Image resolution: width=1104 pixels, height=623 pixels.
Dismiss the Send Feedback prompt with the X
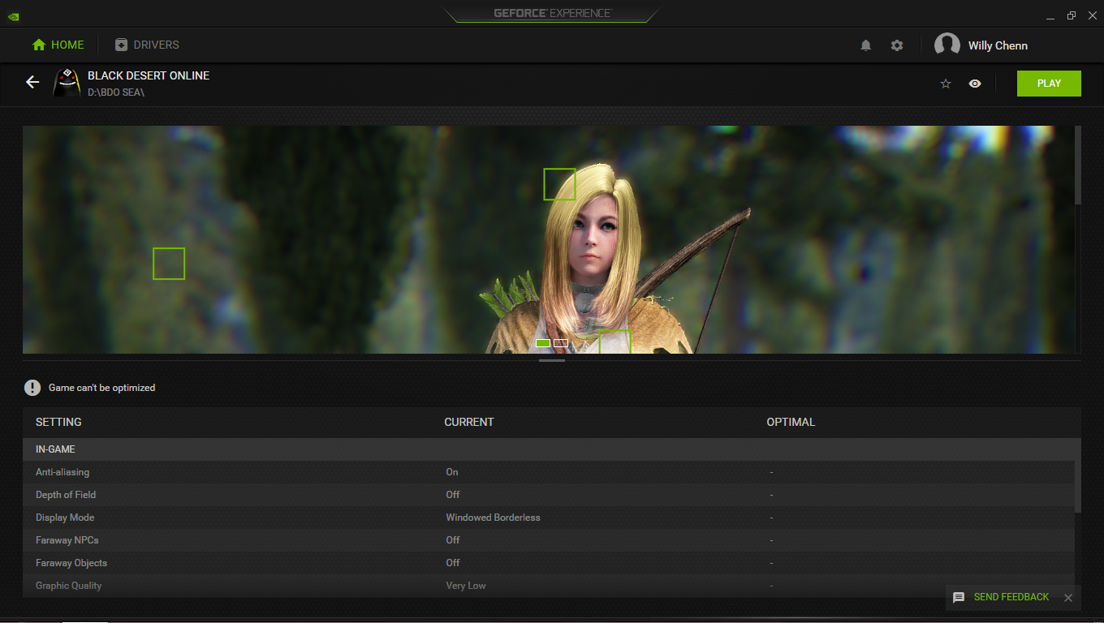coord(1068,596)
